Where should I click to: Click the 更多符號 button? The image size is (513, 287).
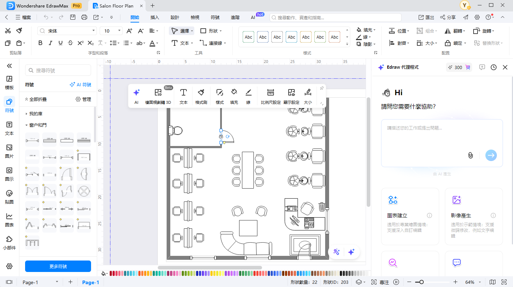coord(58,266)
